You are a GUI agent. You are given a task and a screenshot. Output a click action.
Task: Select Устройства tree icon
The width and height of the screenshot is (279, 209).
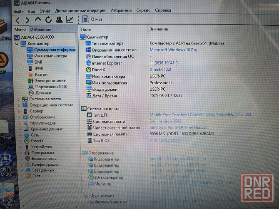[x=27, y=147]
